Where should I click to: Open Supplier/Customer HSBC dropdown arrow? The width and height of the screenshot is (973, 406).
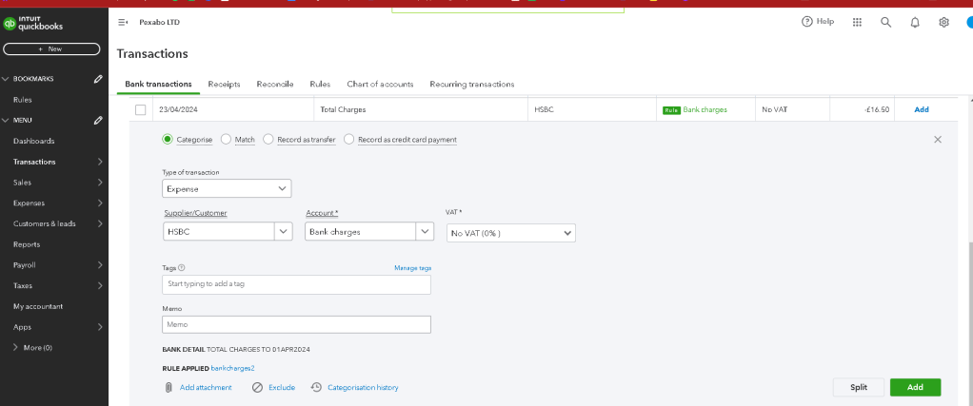[x=283, y=231]
